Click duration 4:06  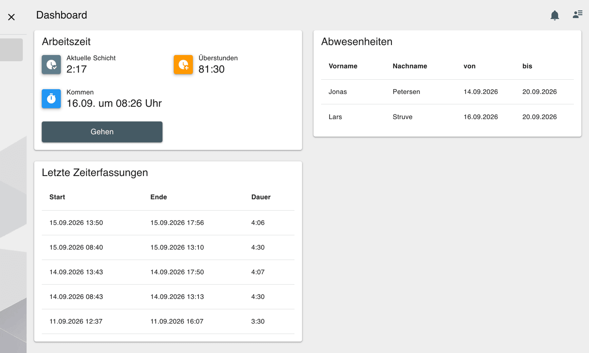coord(258,223)
